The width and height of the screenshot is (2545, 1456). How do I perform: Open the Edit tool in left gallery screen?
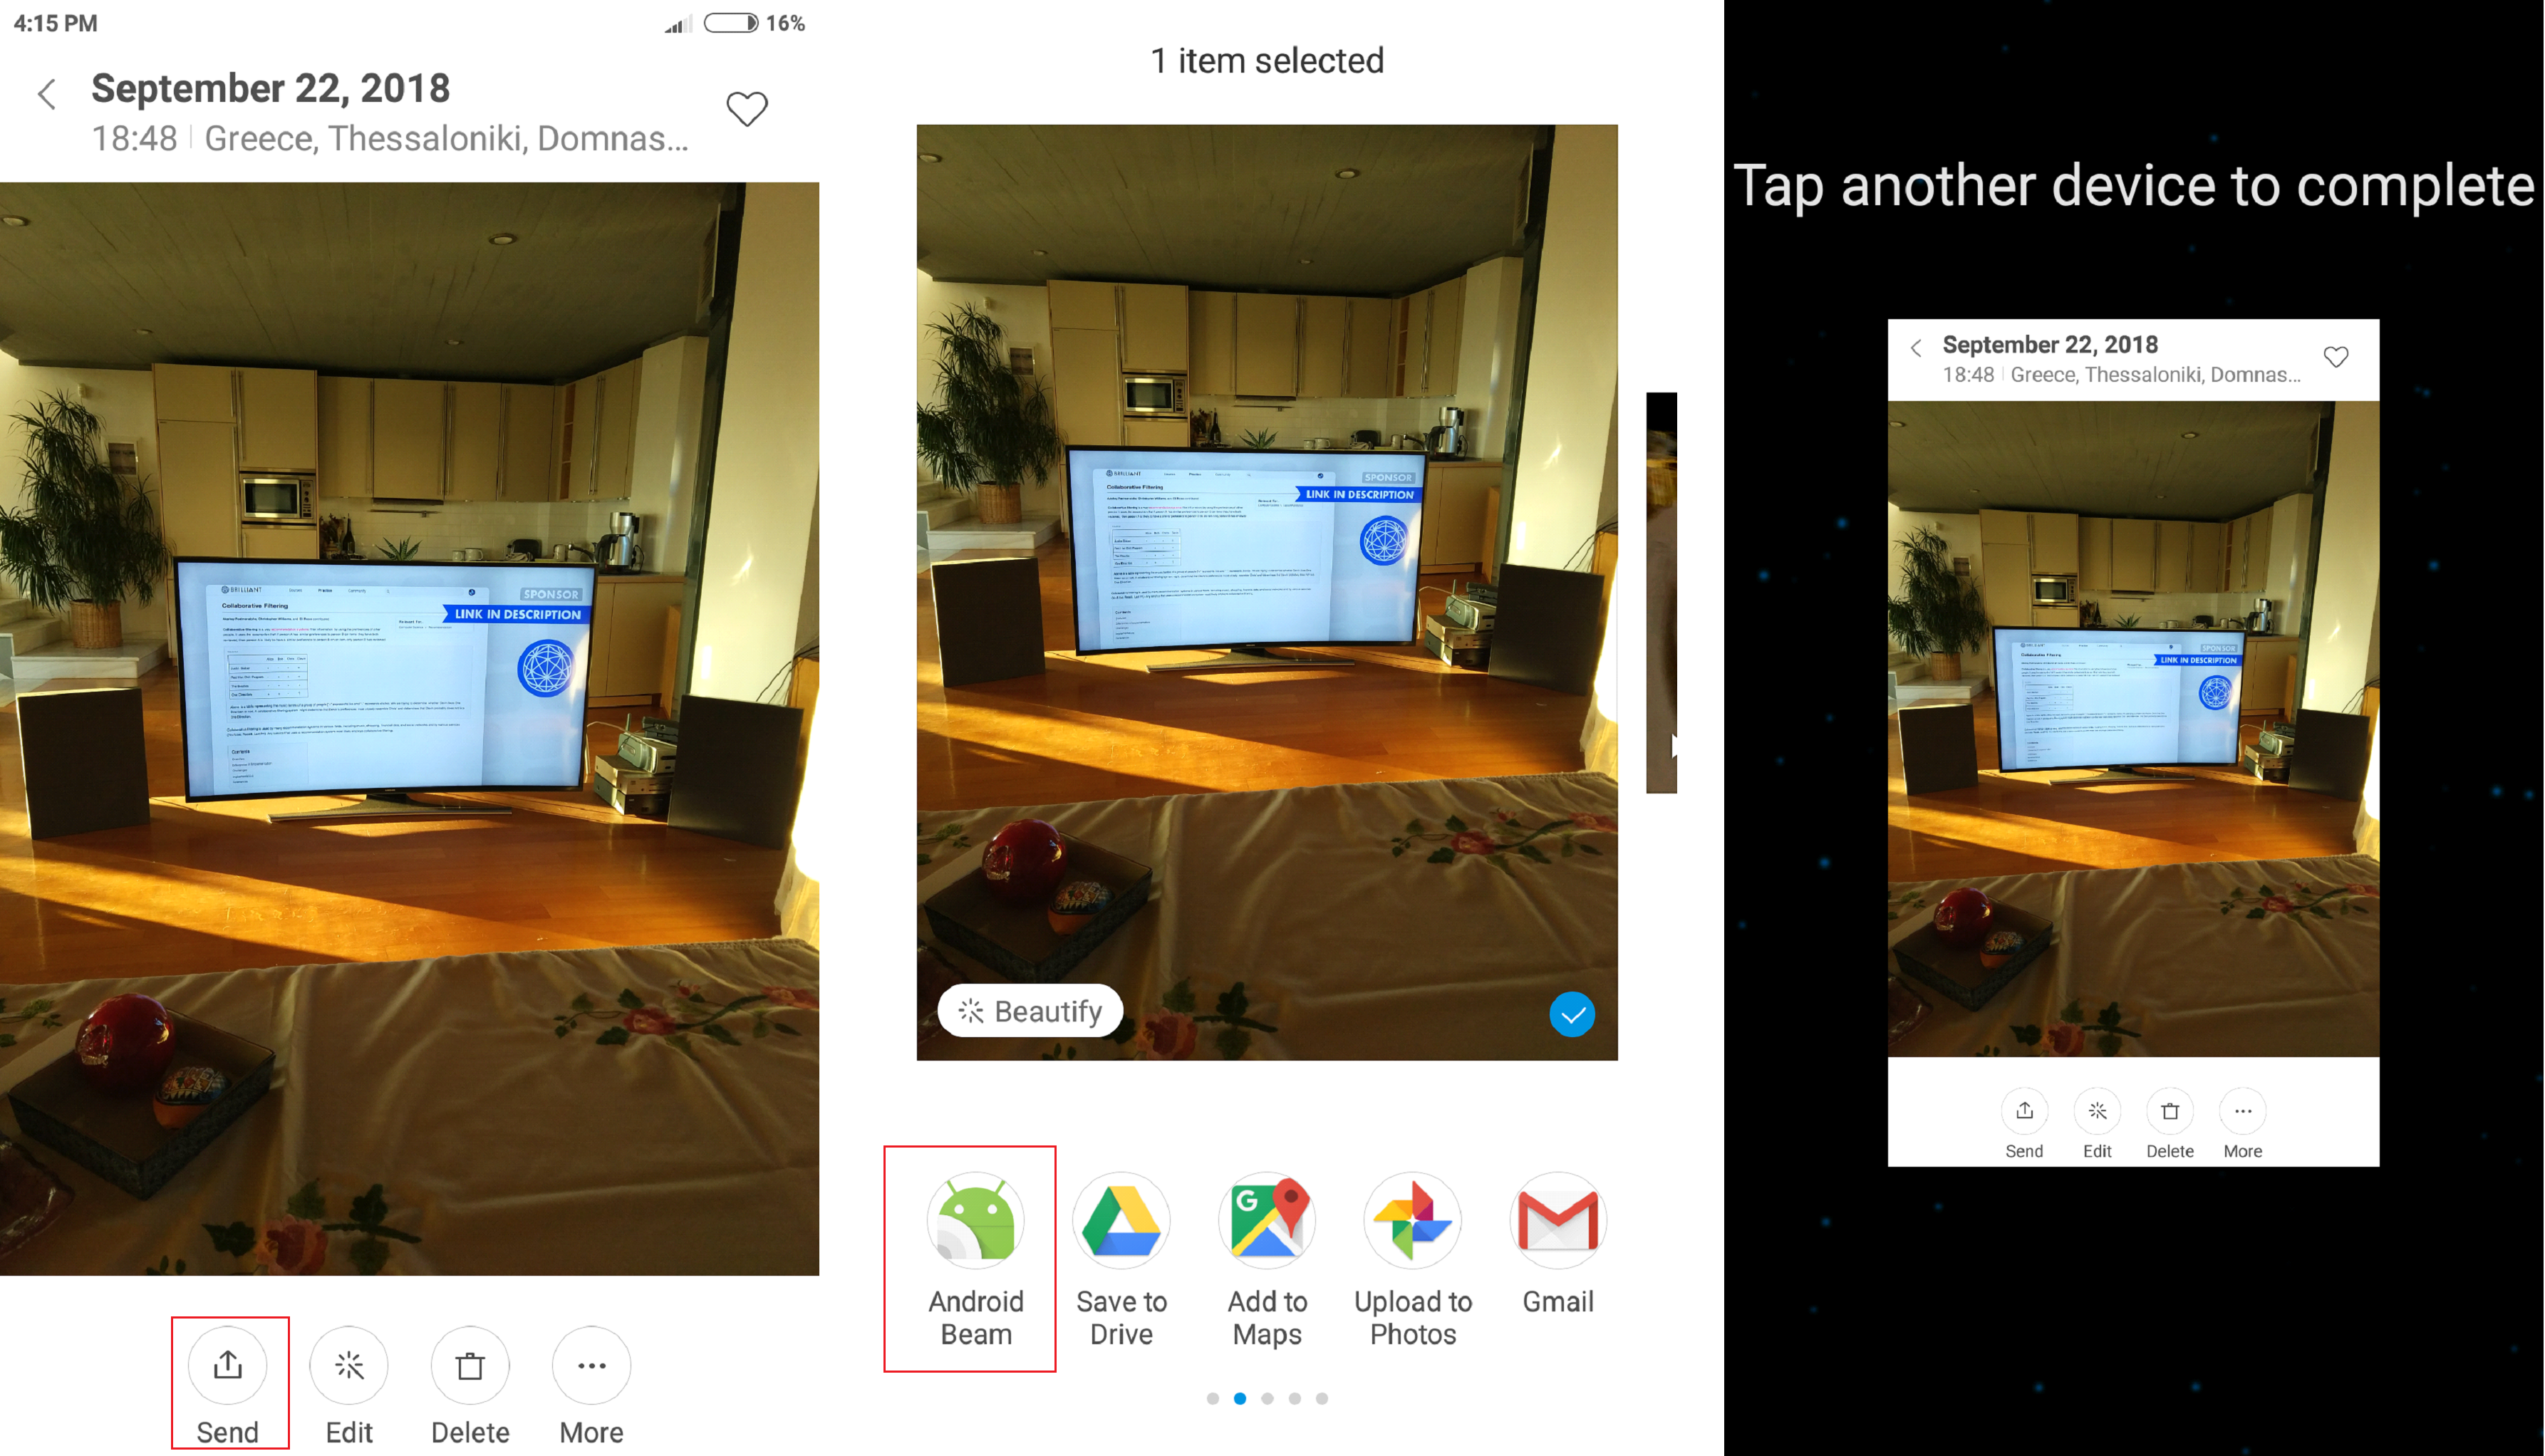[349, 1365]
